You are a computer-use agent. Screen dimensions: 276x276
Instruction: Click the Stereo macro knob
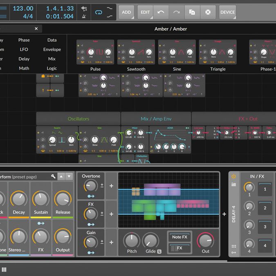[19, 237]
